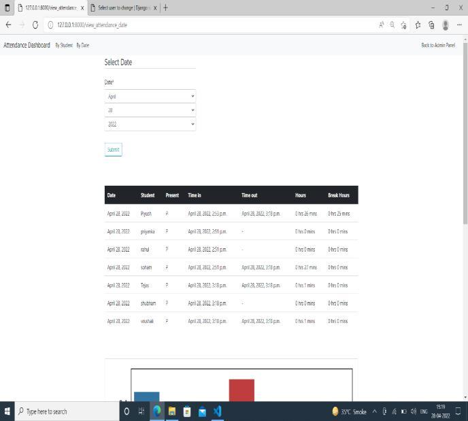The height and width of the screenshot is (421, 468).
Task: Open the Mail app from the taskbar
Action: (202, 411)
